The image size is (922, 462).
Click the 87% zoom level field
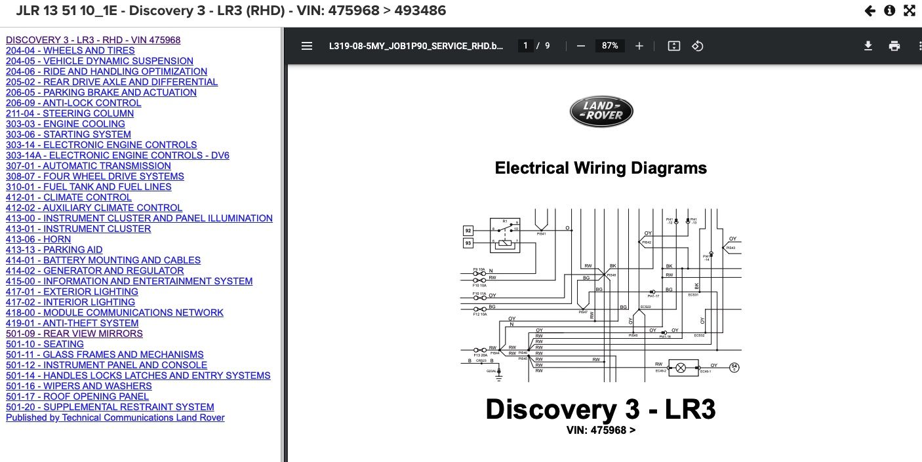coord(610,46)
